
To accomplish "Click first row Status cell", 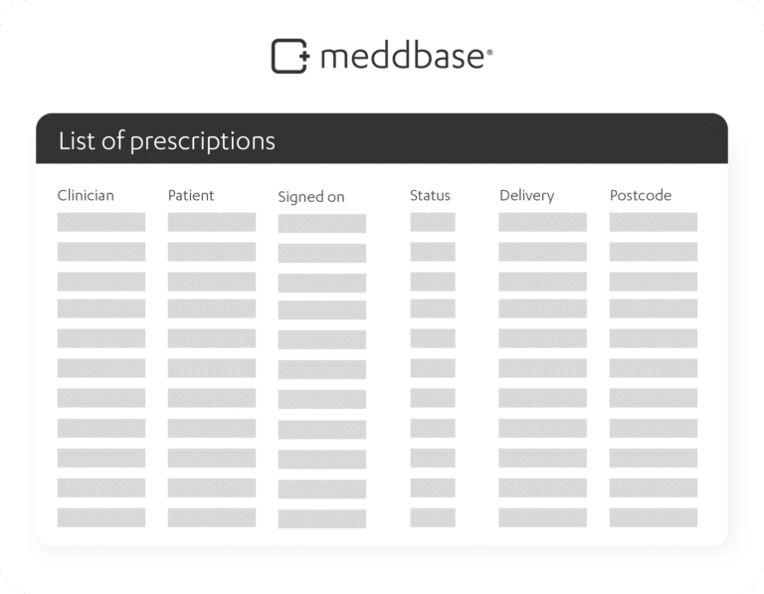I will 433,222.
